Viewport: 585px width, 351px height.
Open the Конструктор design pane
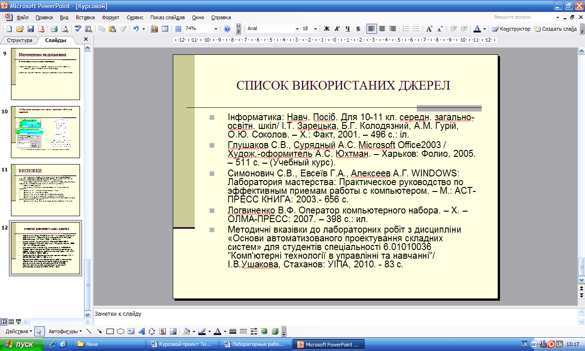point(511,29)
